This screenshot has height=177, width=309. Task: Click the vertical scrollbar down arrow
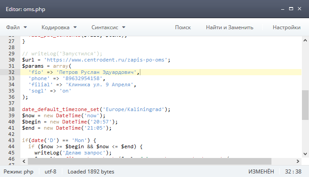coord(305,154)
